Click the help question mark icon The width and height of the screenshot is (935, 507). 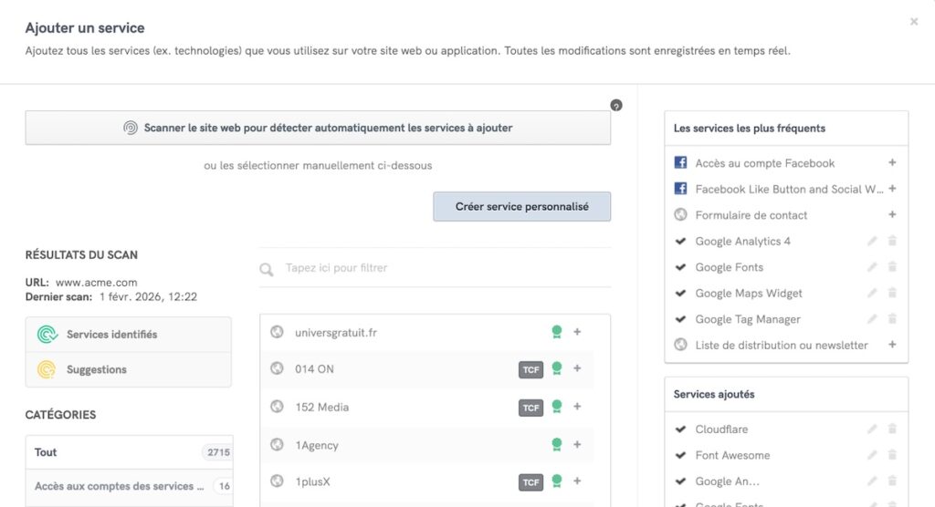tap(616, 106)
